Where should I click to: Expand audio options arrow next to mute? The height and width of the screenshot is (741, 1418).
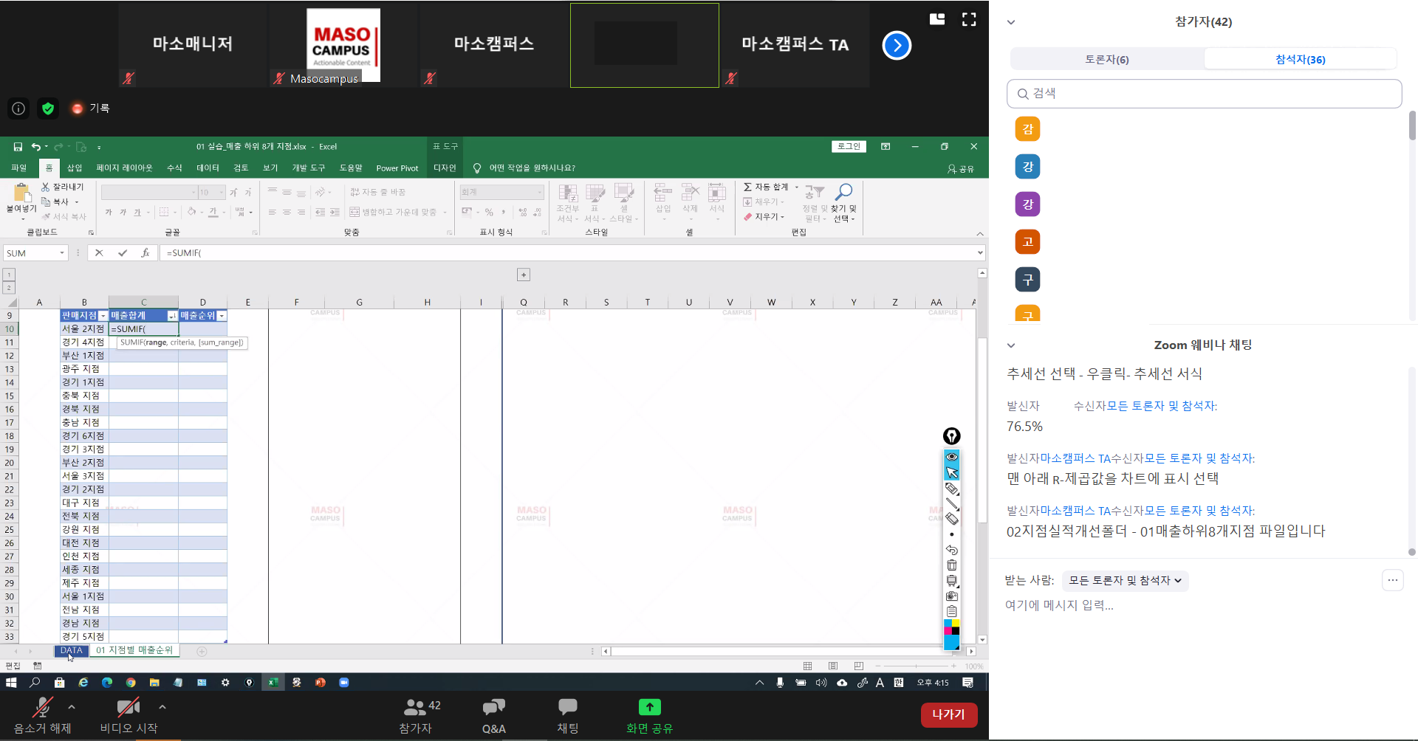72,707
